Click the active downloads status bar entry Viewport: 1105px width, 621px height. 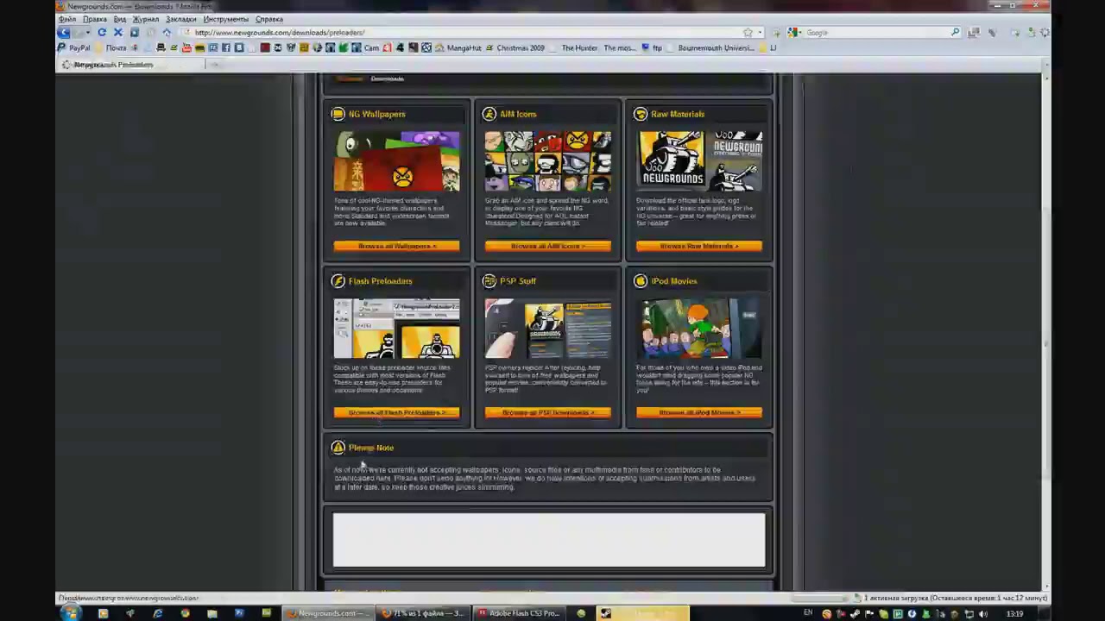click(950, 598)
